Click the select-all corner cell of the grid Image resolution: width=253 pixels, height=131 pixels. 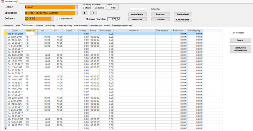point(6,31)
